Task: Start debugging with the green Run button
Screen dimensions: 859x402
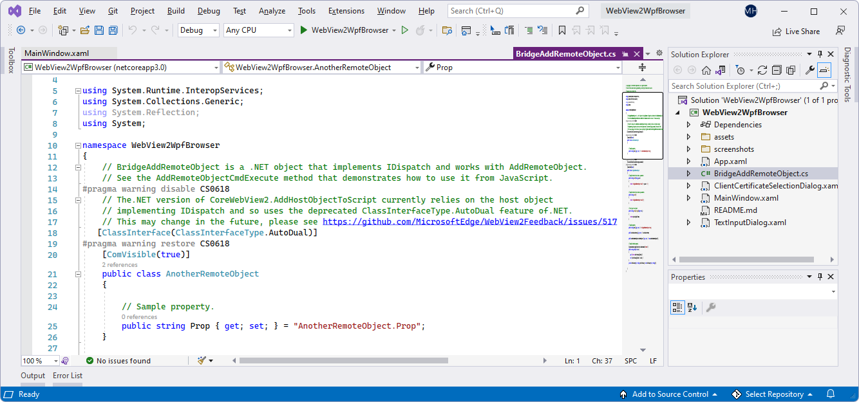Action: (303, 30)
